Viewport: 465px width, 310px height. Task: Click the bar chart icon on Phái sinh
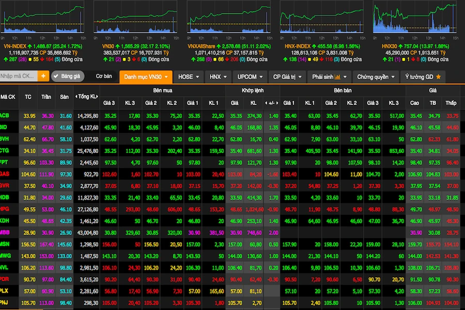[x=337, y=77]
